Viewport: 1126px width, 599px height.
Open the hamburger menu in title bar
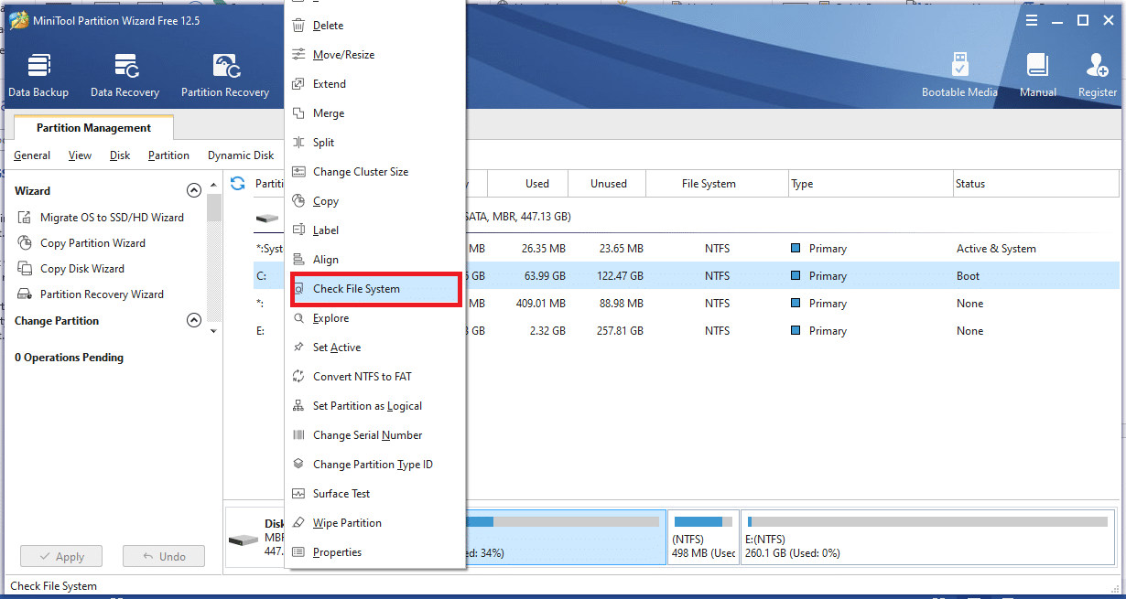click(1032, 20)
